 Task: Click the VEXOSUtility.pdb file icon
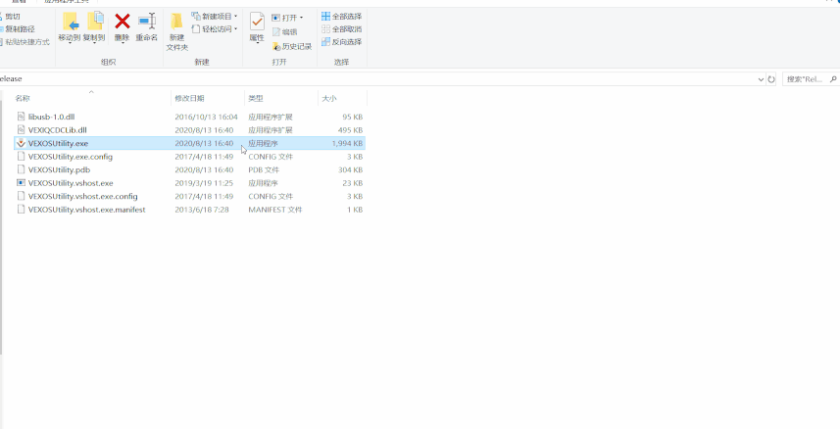(21, 169)
